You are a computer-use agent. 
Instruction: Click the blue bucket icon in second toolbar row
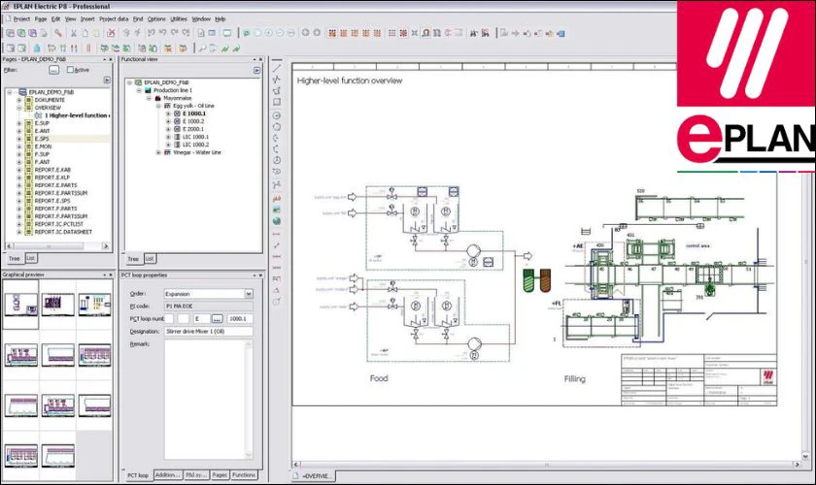click(x=37, y=48)
